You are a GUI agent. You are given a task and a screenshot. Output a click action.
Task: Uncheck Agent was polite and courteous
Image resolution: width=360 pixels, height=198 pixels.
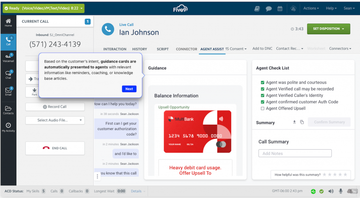click(262, 82)
